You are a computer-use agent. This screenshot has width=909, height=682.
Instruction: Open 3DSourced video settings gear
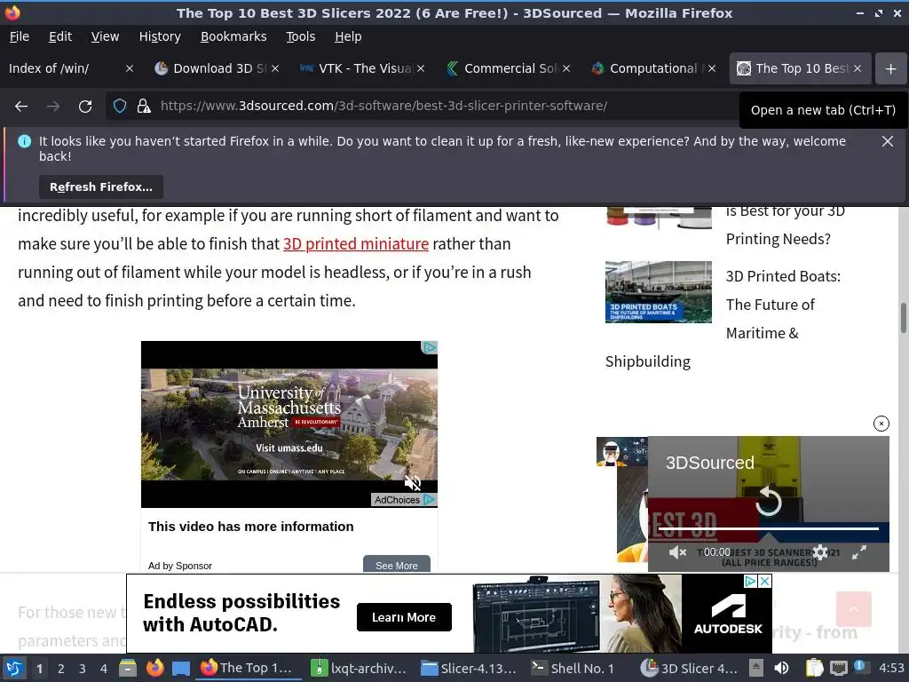pyautogui.click(x=819, y=552)
